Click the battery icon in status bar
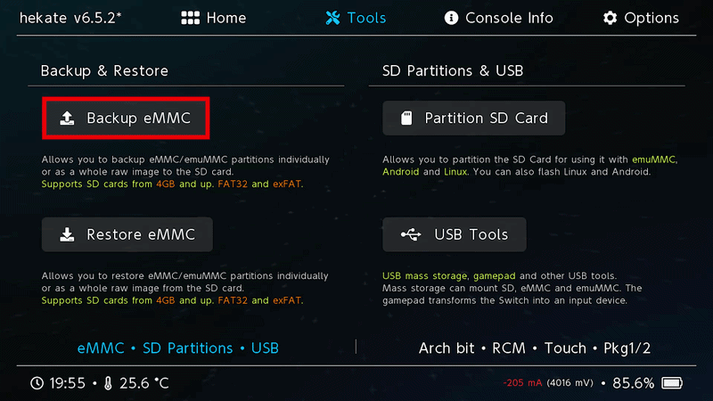This screenshot has height=401, width=713. [x=673, y=383]
